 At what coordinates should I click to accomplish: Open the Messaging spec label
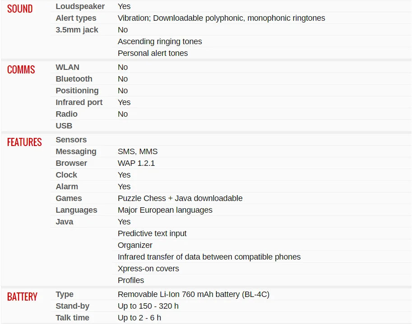(x=76, y=152)
